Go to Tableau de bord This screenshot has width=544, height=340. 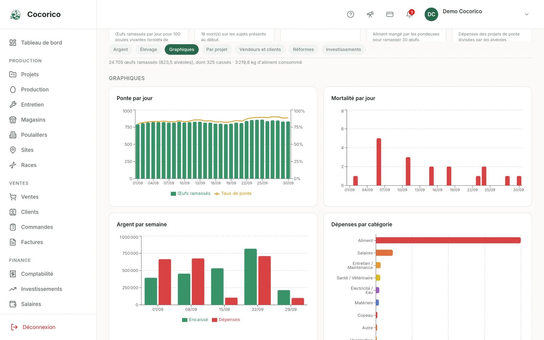pos(41,42)
